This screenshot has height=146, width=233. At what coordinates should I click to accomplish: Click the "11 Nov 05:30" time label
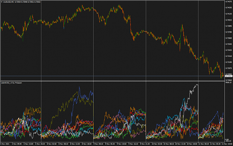(215, 144)
